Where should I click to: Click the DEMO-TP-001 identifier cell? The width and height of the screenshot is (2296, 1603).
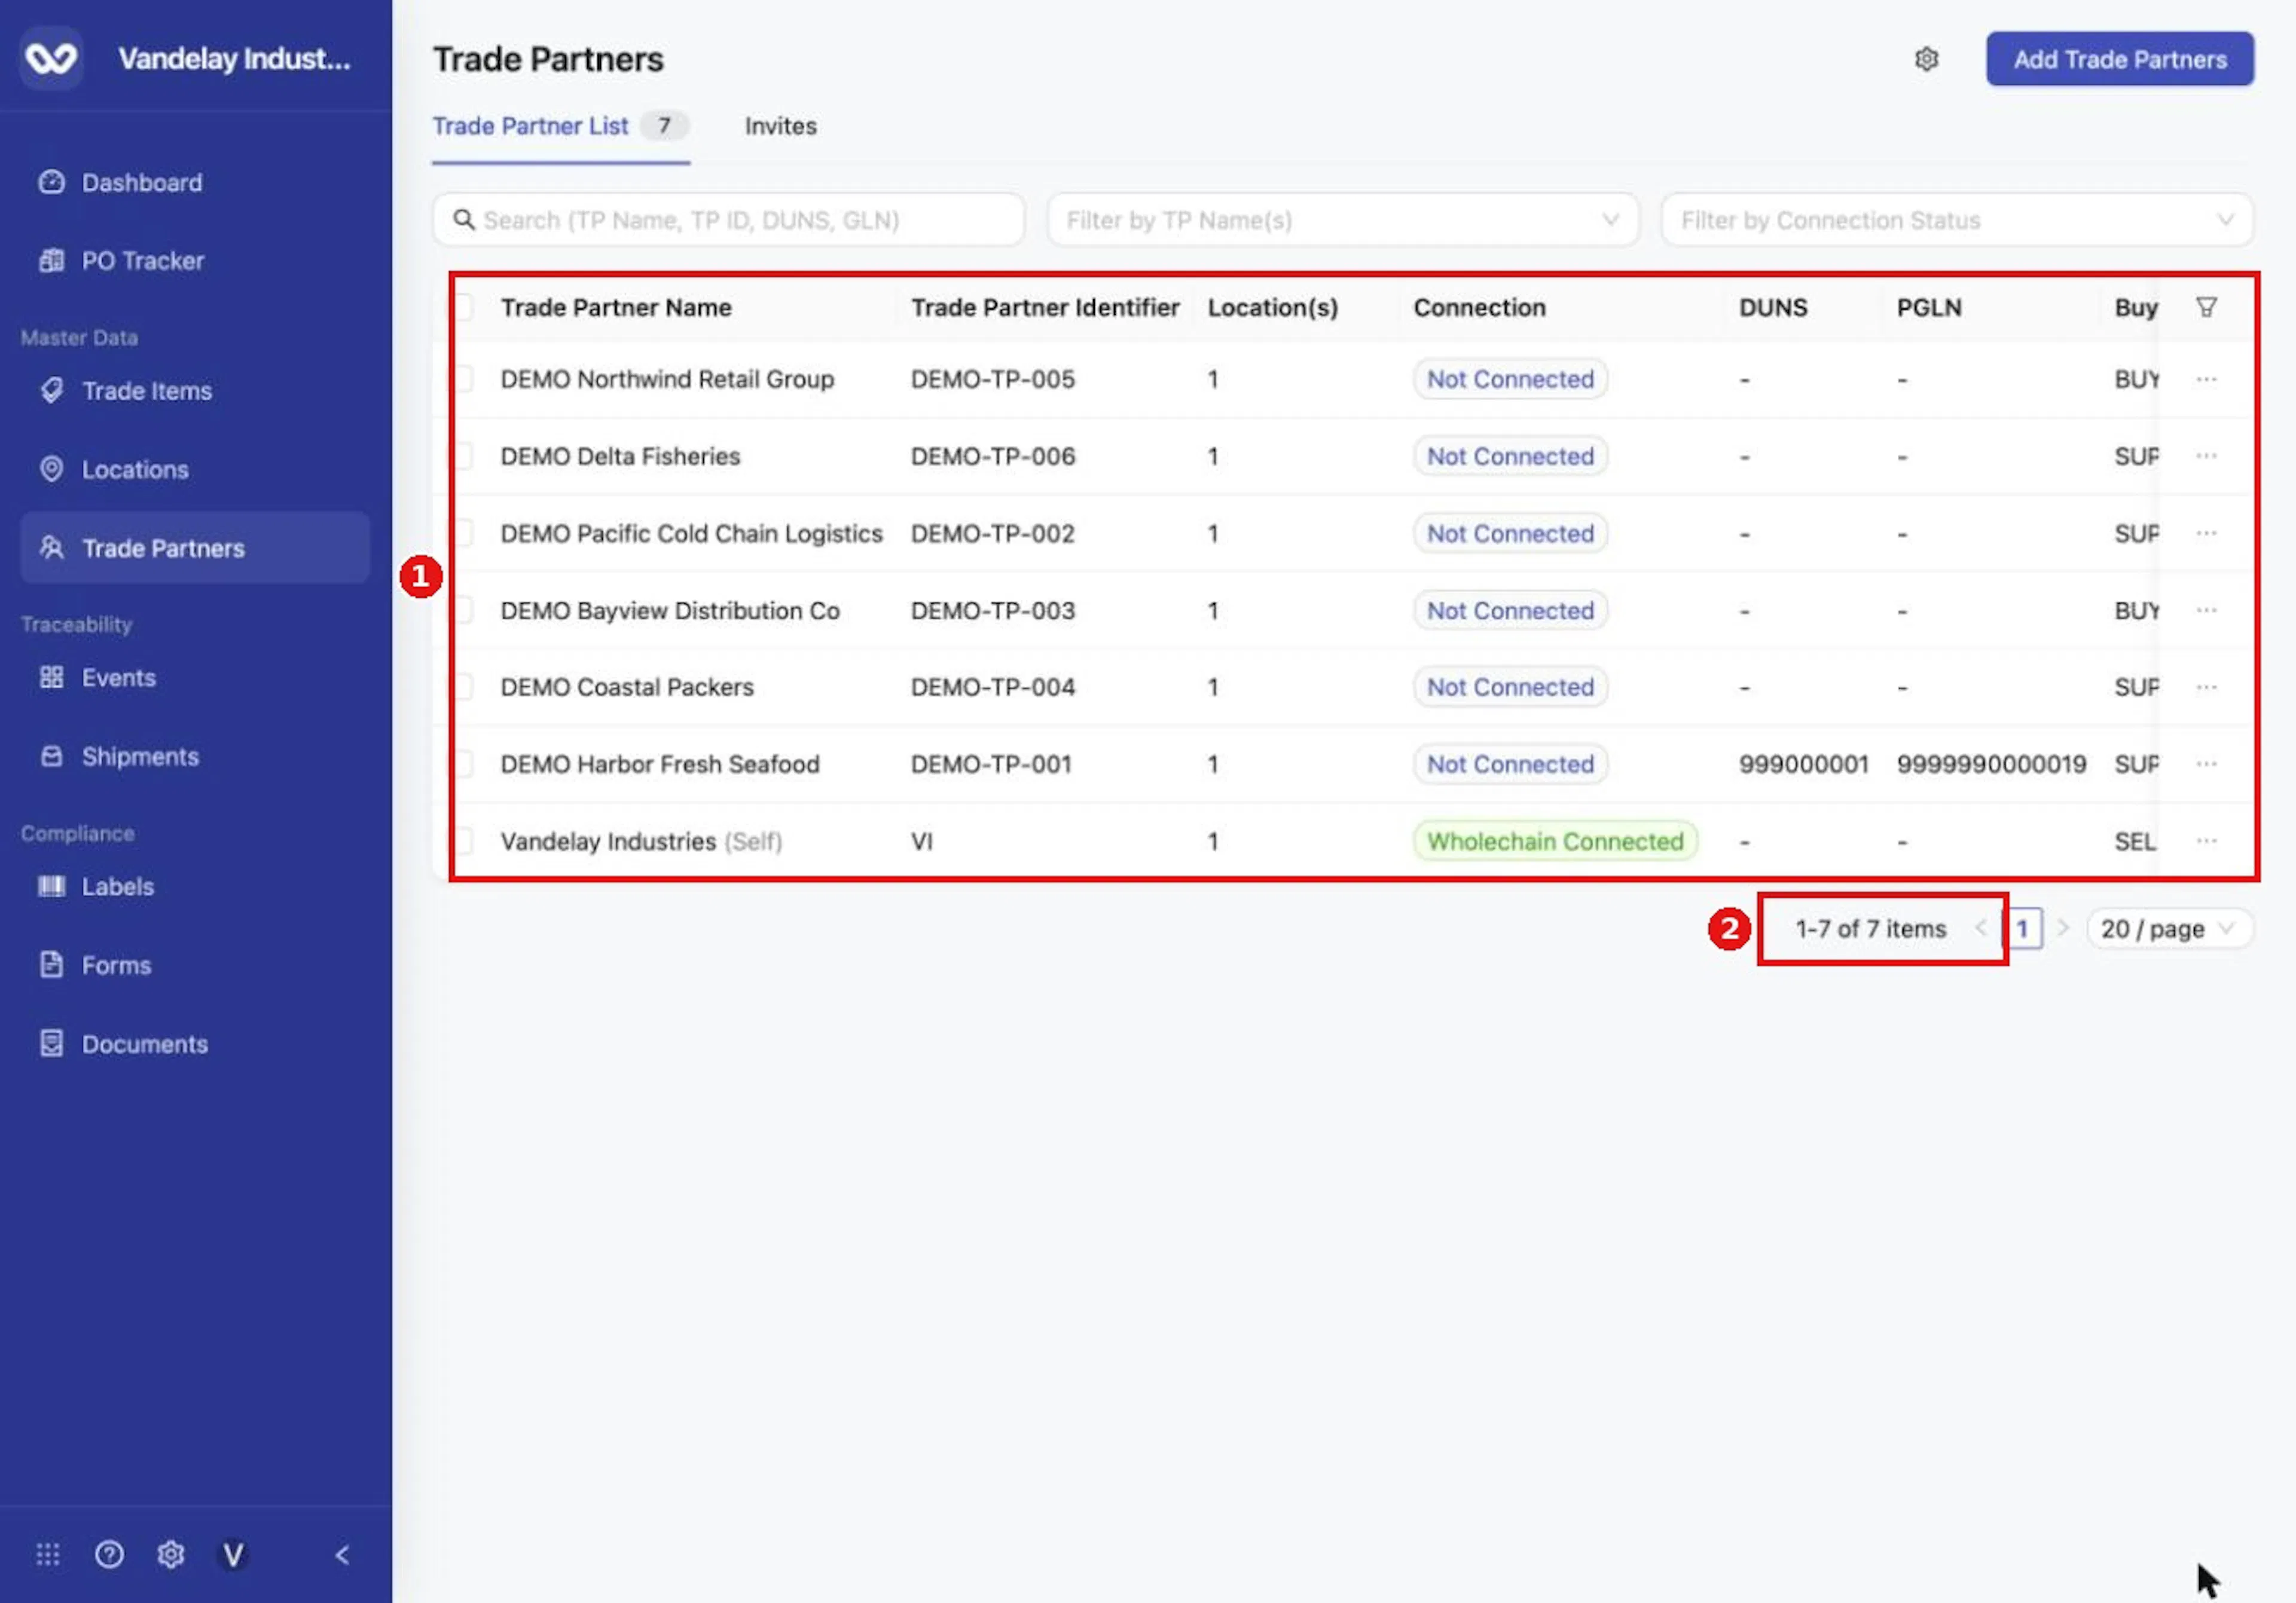tap(990, 763)
